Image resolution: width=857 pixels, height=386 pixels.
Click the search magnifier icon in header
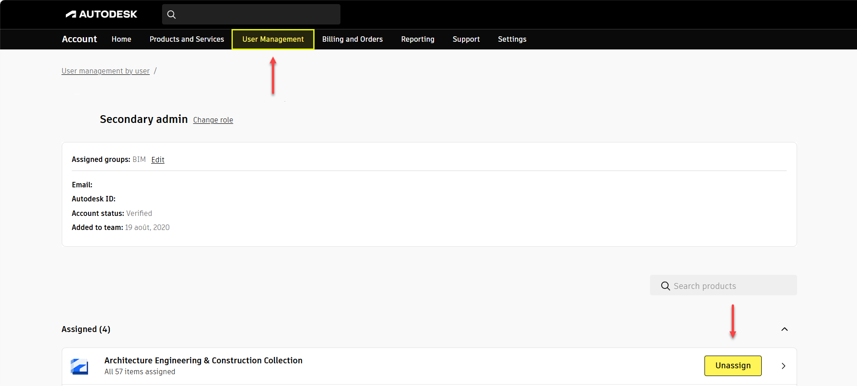pyautogui.click(x=171, y=15)
